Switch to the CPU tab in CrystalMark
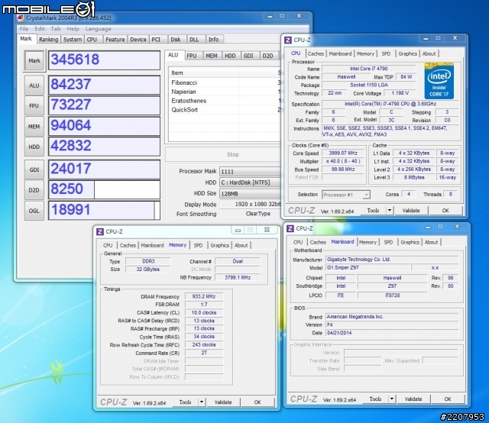The width and height of the screenshot is (489, 423). [92, 40]
